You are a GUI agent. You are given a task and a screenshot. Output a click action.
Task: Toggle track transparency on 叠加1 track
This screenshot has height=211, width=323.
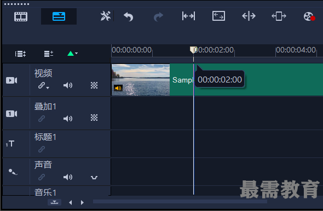click(x=94, y=118)
